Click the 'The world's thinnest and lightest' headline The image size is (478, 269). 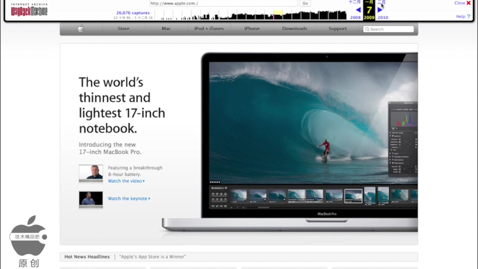point(122,105)
